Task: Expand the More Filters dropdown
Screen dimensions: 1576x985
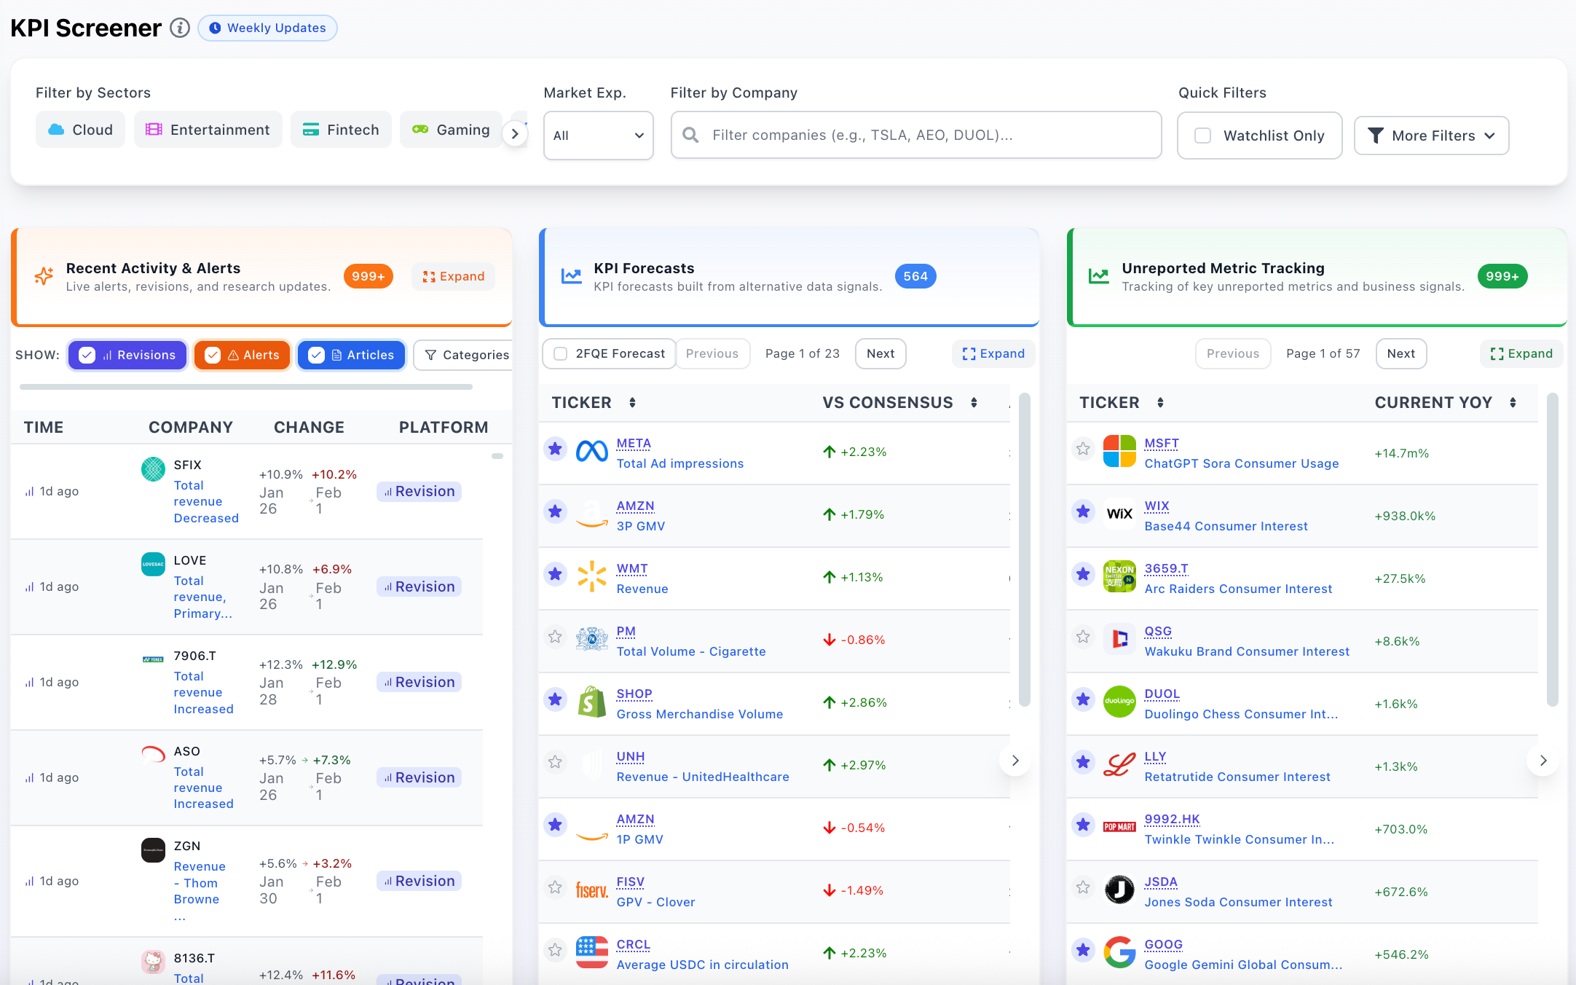Action: coord(1431,136)
